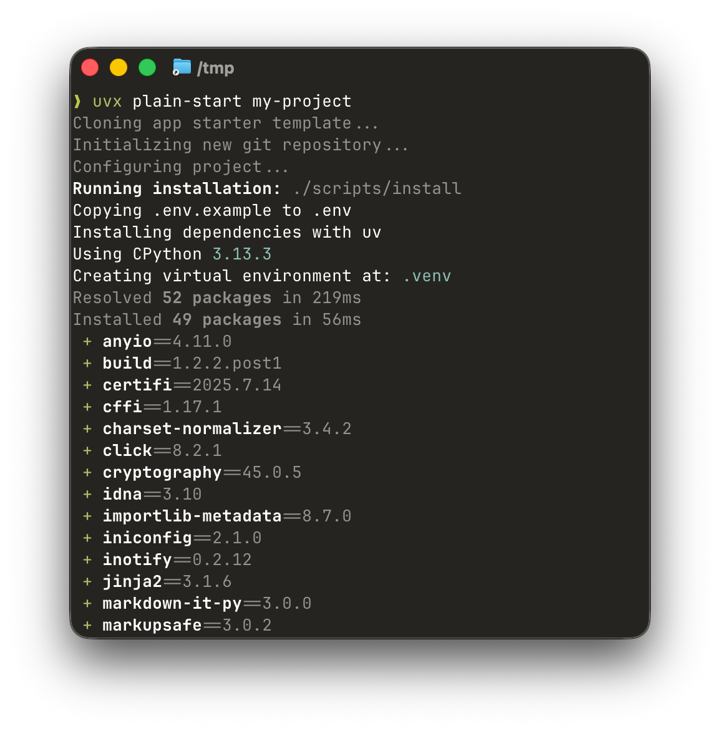Minimize the terminal using the yellow button
The height and width of the screenshot is (731, 720).
tap(119, 67)
